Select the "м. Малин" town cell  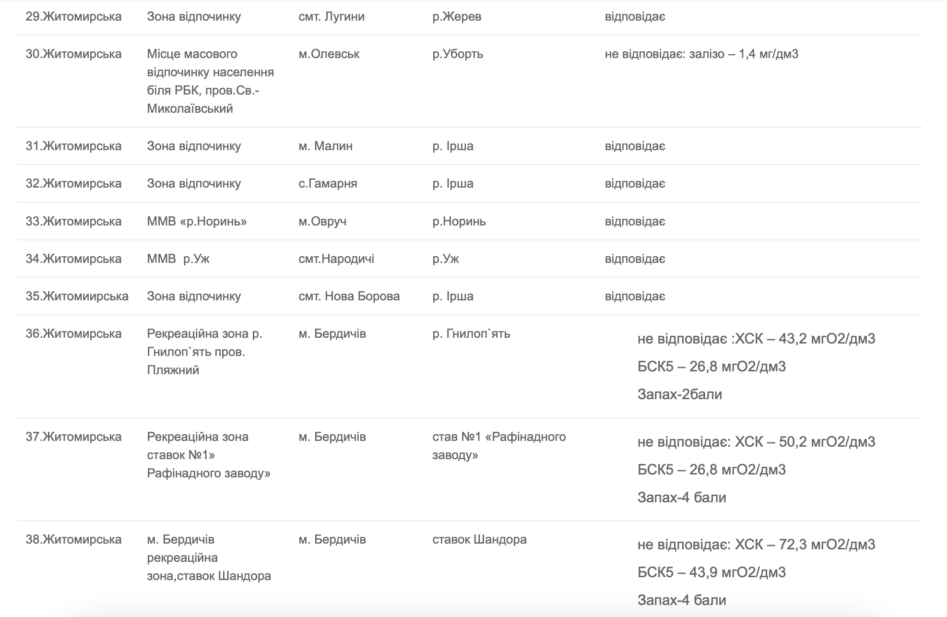point(325,146)
